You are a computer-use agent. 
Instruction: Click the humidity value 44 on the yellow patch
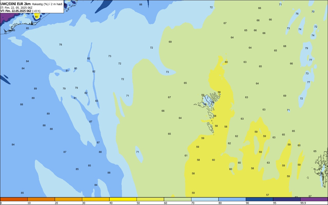point(36,17)
